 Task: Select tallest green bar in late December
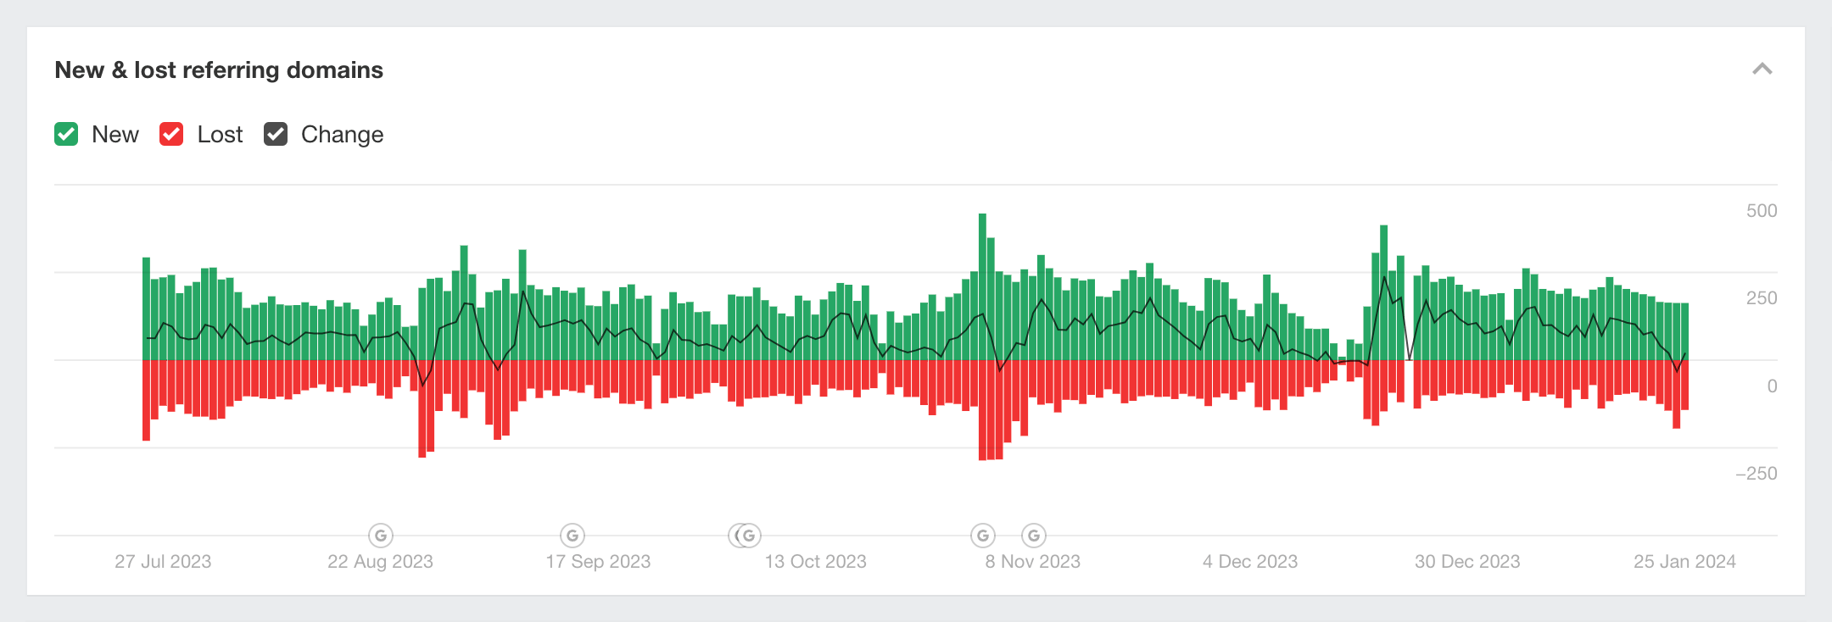pyautogui.click(x=1383, y=292)
